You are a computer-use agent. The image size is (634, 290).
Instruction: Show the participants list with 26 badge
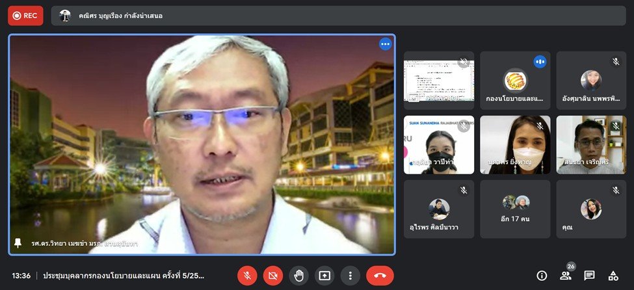(x=566, y=276)
